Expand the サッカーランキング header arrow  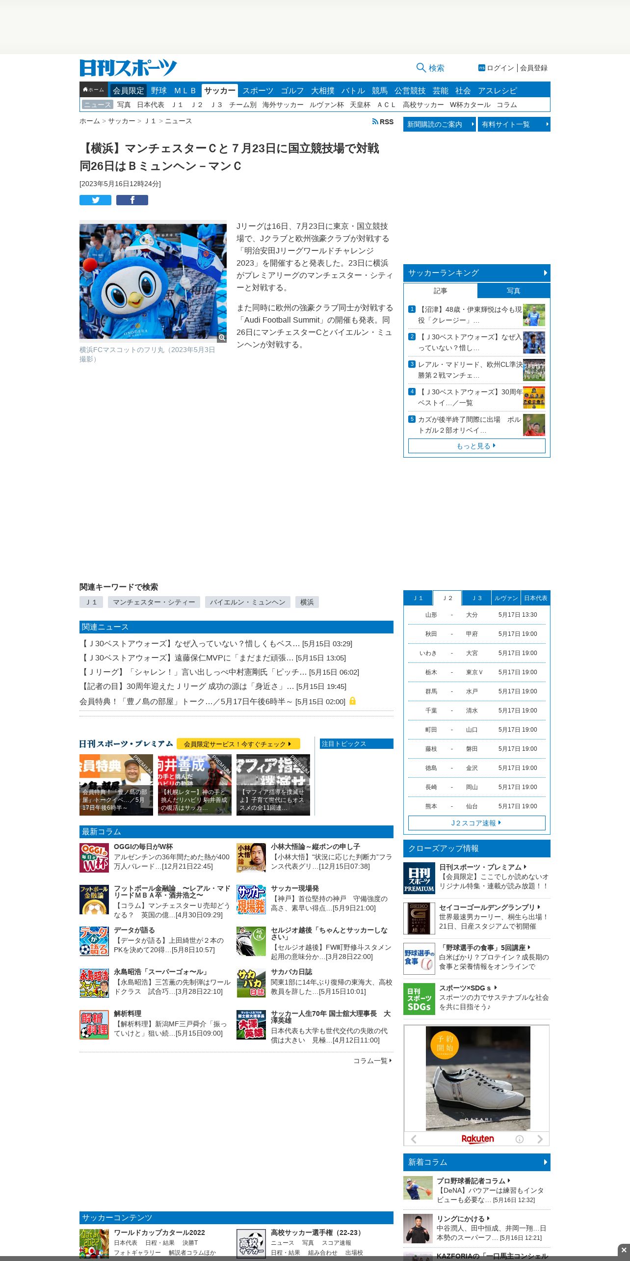pyautogui.click(x=546, y=273)
